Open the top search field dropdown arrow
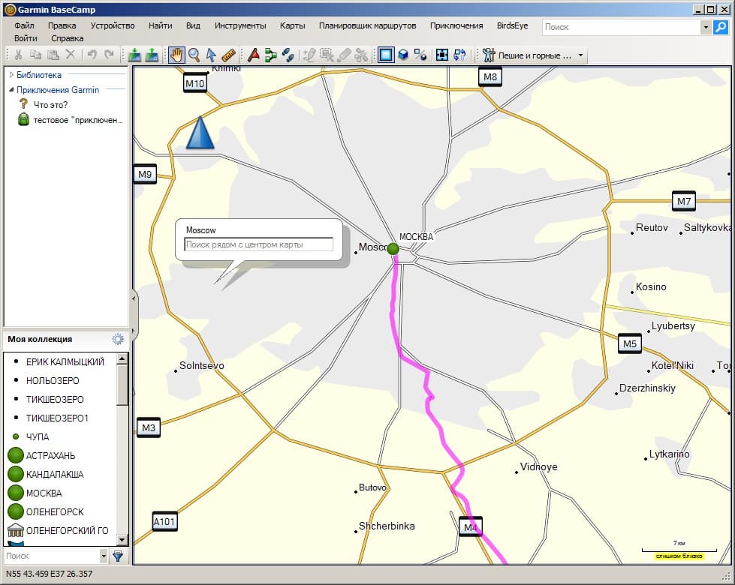 tap(706, 27)
